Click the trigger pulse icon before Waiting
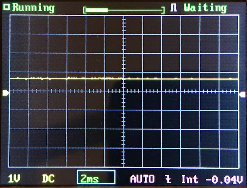The height and width of the screenshot is (188, 247). (x=174, y=8)
